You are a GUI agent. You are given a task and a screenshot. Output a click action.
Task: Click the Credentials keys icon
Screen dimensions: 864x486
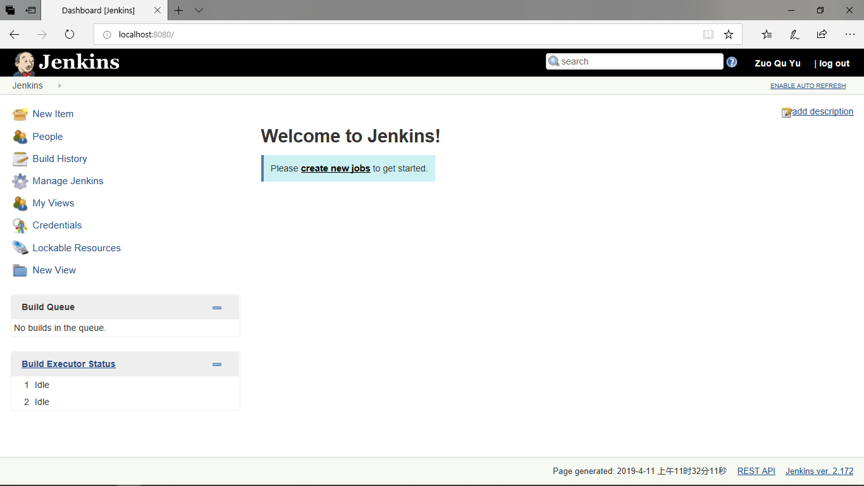(20, 225)
